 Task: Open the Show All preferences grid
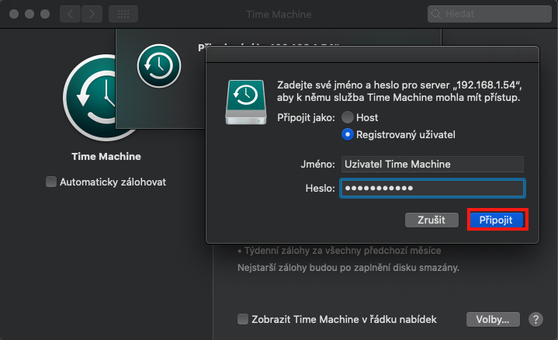pyautogui.click(x=123, y=14)
